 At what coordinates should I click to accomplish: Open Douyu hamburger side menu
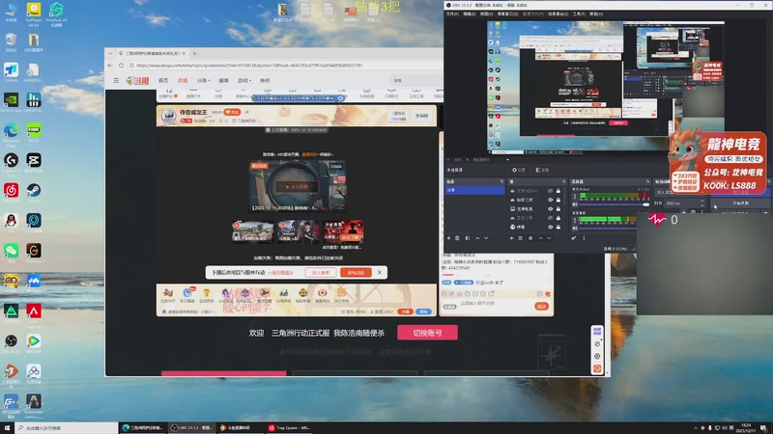coord(116,80)
